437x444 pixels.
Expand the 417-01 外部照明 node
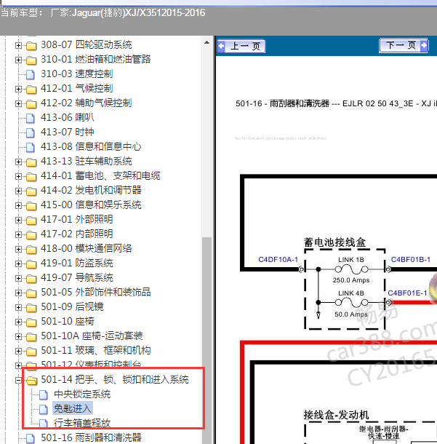[x=18, y=220]
